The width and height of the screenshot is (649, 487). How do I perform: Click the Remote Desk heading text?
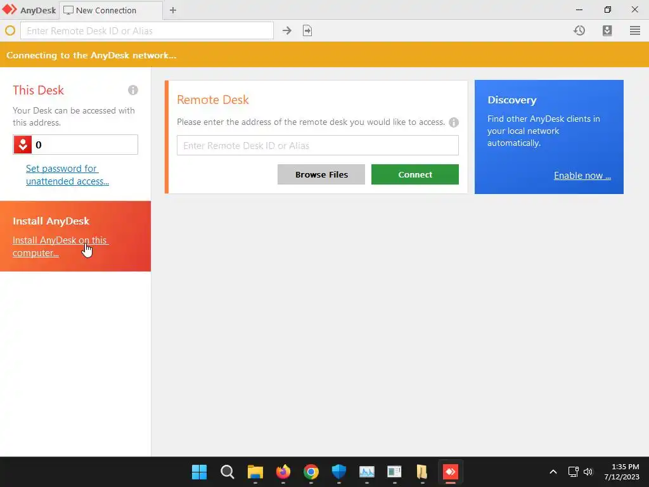[213, 100]
